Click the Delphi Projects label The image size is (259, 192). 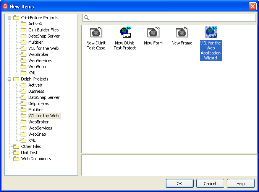35,79
